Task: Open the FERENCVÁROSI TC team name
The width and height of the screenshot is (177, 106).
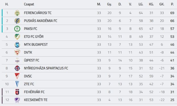Action: 38,13
